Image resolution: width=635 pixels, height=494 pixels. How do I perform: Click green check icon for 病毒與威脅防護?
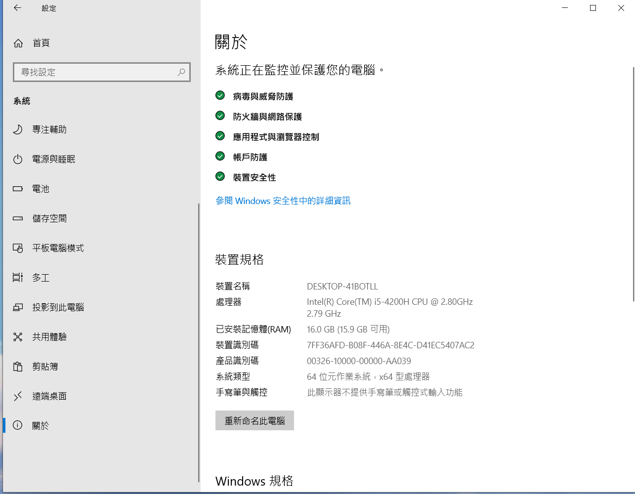point(220,95)
